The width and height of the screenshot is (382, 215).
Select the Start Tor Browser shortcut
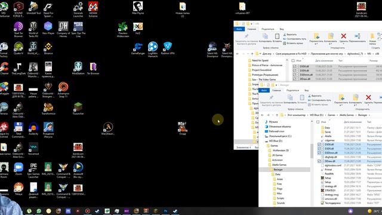pos(19,29)
